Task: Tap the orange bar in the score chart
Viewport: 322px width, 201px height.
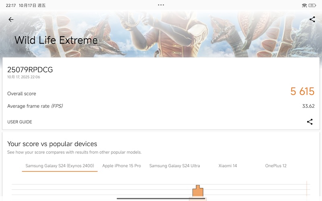Action: click(x=198, y=192)
